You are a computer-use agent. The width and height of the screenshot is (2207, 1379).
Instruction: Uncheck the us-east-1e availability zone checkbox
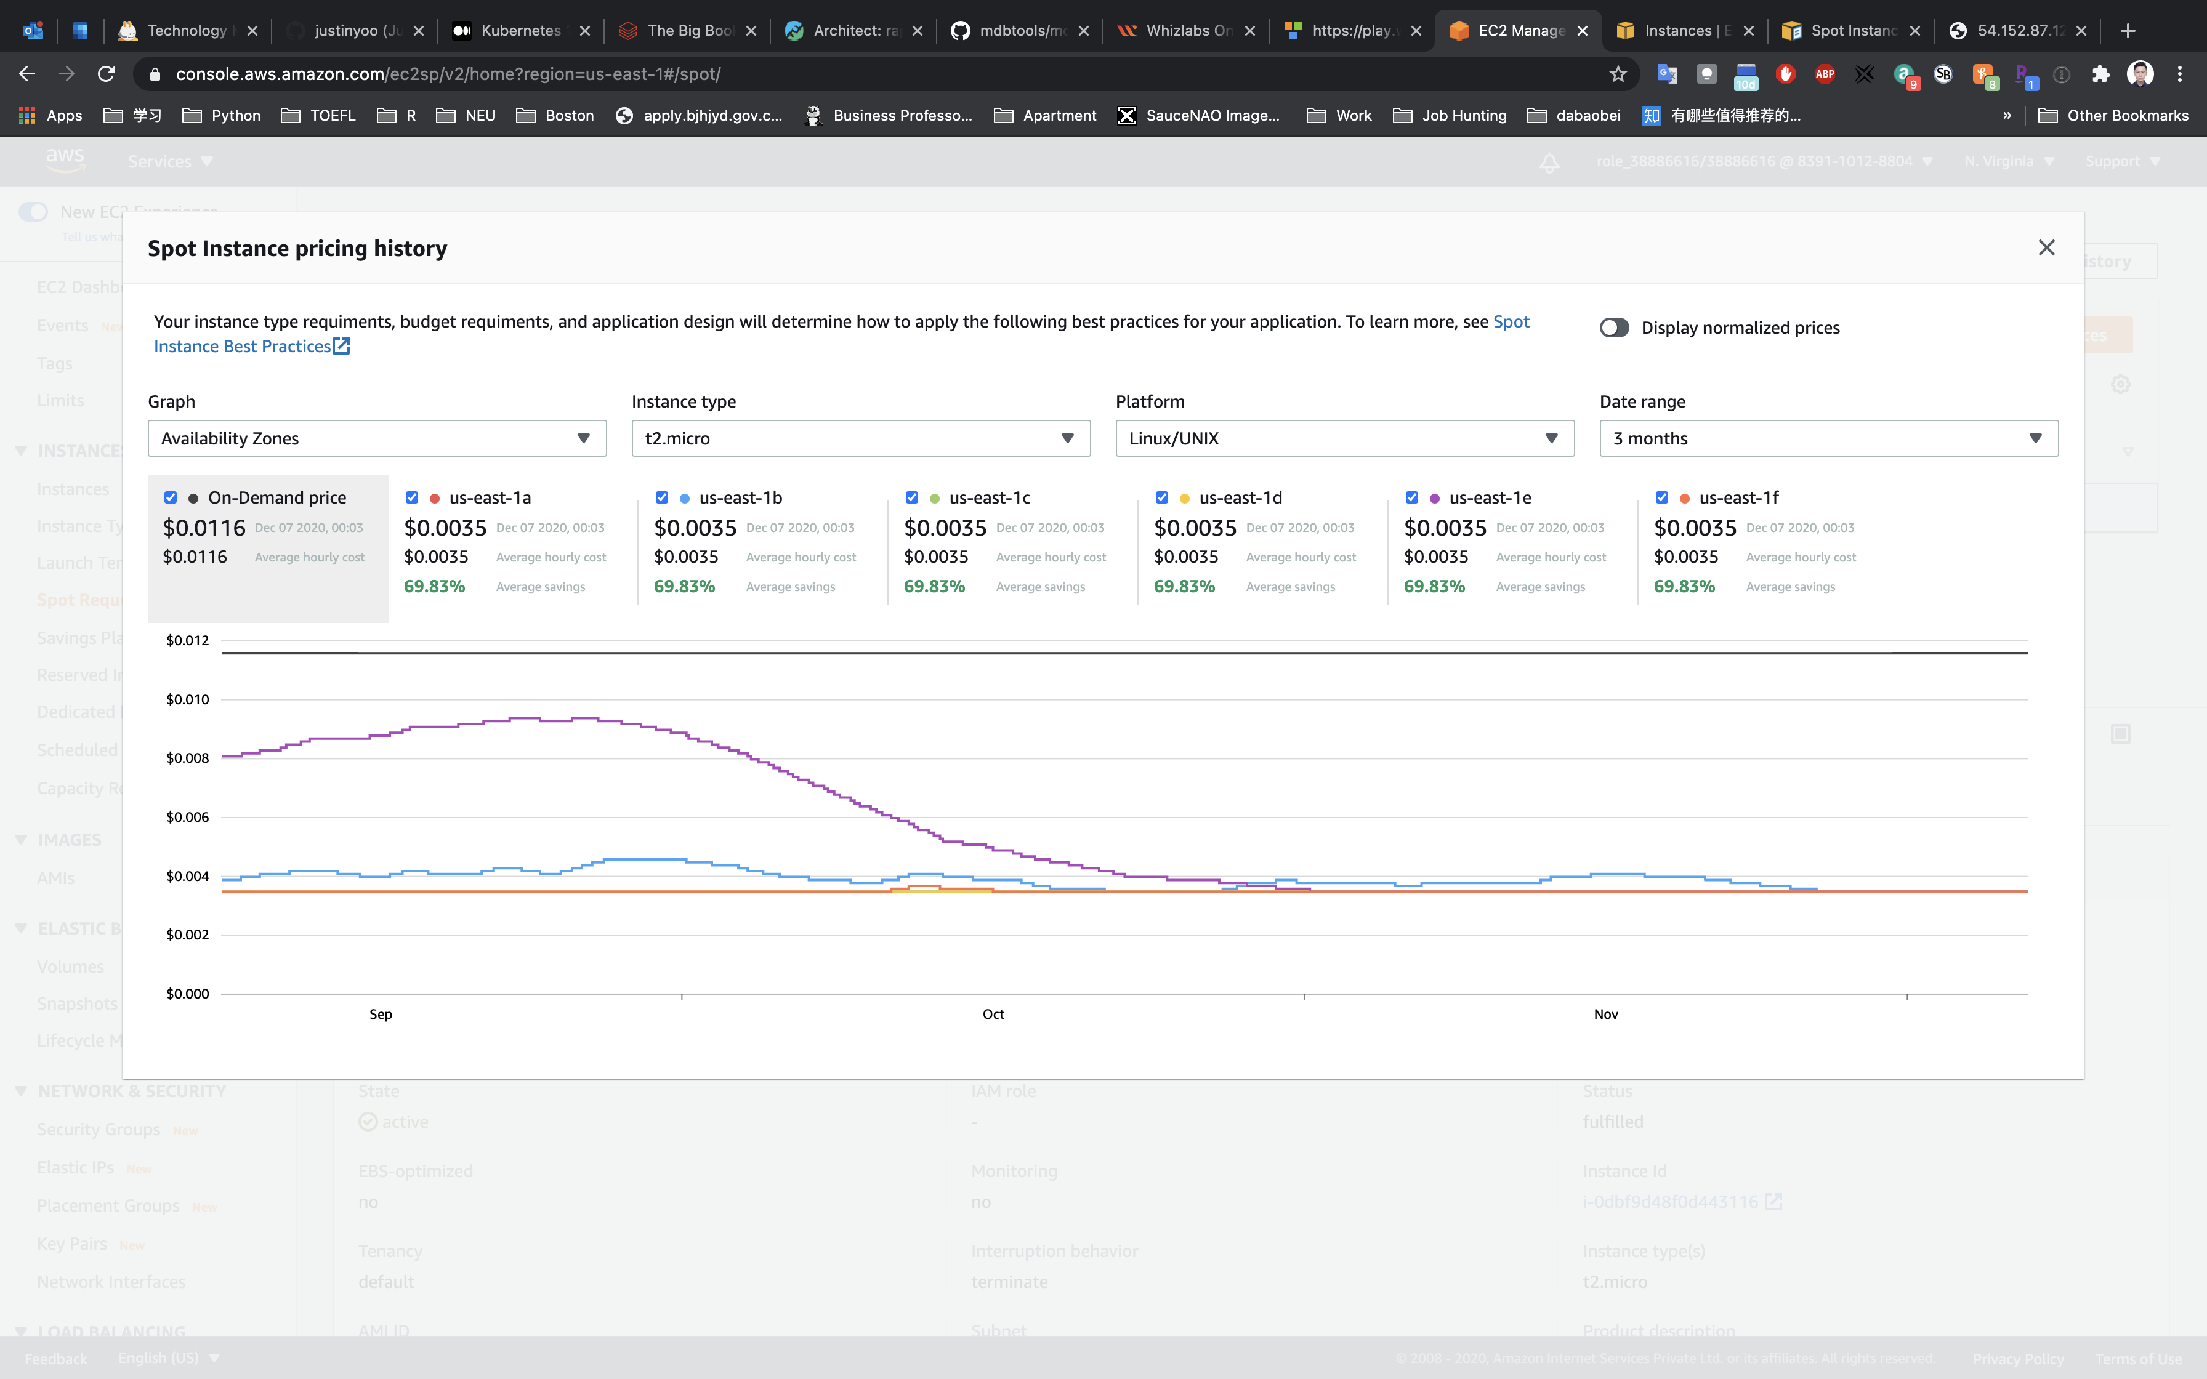(1412, 497)
